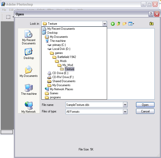The image size is (161, 158).
Task: Select the My_Mod folder
Action: (65, 65)
